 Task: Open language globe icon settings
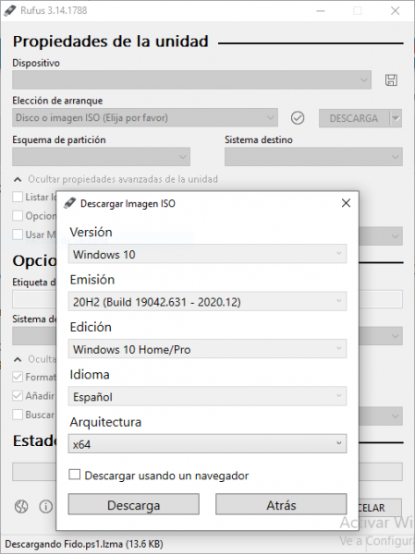tap(21, 507)
